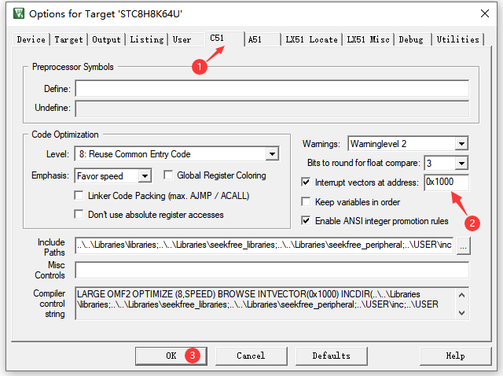Open the Warnings level dropdown

pyautogui.click(x=461, y=144)
